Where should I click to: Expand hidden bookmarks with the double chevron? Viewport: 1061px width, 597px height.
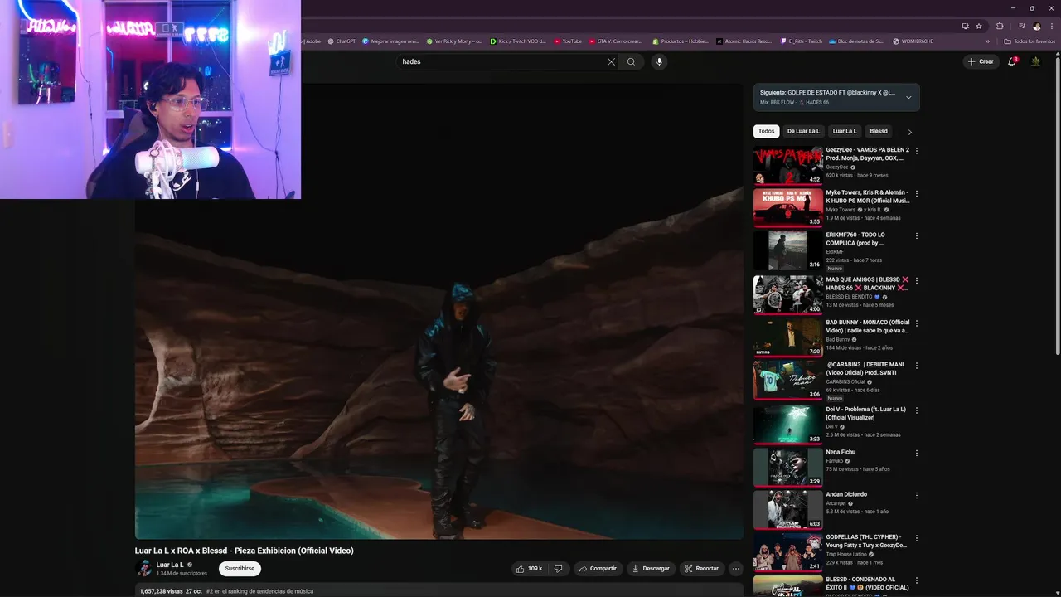click(987, 41)
